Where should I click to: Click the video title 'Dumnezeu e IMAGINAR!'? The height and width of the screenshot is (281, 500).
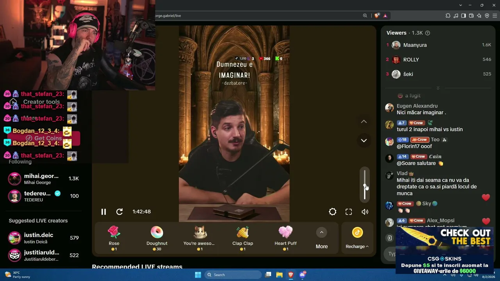[234, 69]
